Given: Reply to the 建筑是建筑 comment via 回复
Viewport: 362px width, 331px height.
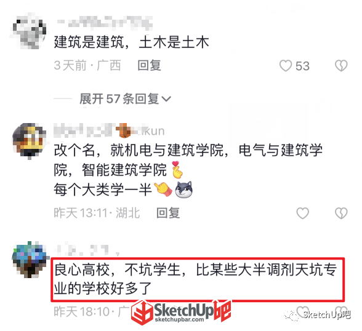Looking at the screenshot, I should pos(149,65).
